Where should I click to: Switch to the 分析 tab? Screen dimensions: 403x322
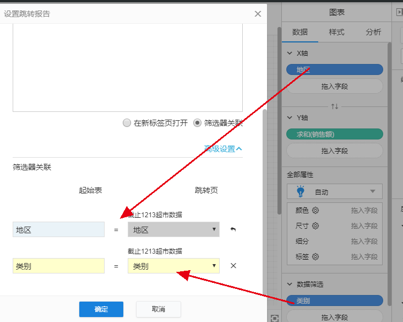click(x=373, y=32)
